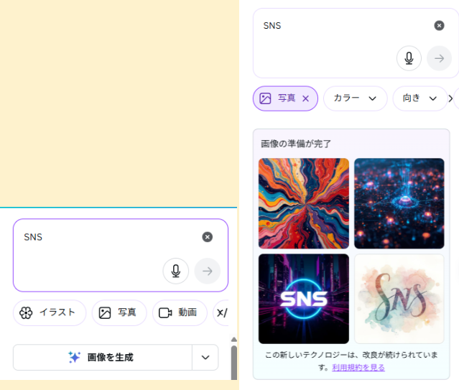
Task: Open the 向き dropdown filter
Action: pos(419,98)
